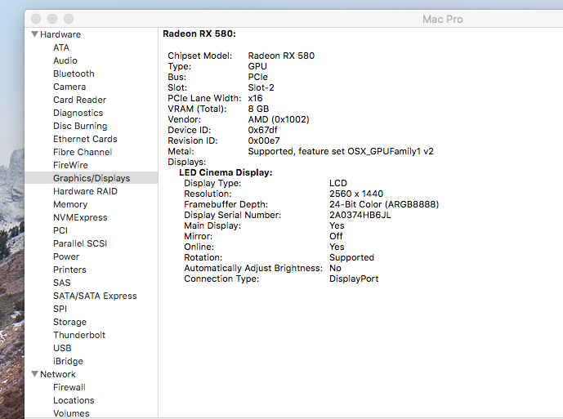
Task: Open the Bluetooth hardware entry
Action: (x=74, y=74)
